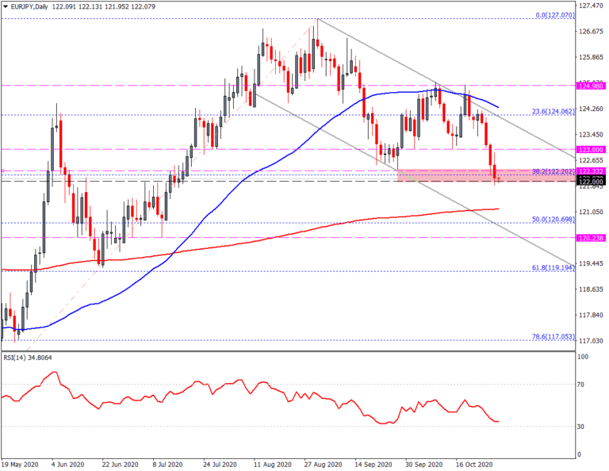Click the 61.8(119.194) Fibonacci level label
This screenshot has height=471, width=609.
553,268
